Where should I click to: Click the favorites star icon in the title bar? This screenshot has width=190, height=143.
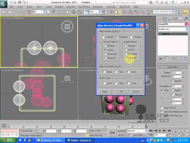tap(166, 2)
